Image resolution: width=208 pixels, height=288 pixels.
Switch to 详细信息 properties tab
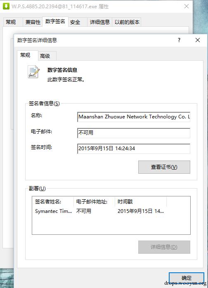pos(100,22)
